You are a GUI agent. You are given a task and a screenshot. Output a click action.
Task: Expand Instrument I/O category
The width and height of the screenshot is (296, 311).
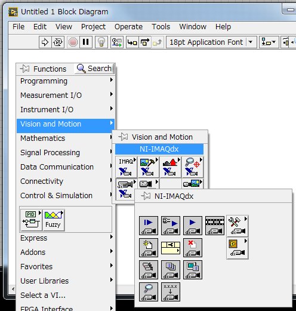pyautogui.click(x=66, y=110)
